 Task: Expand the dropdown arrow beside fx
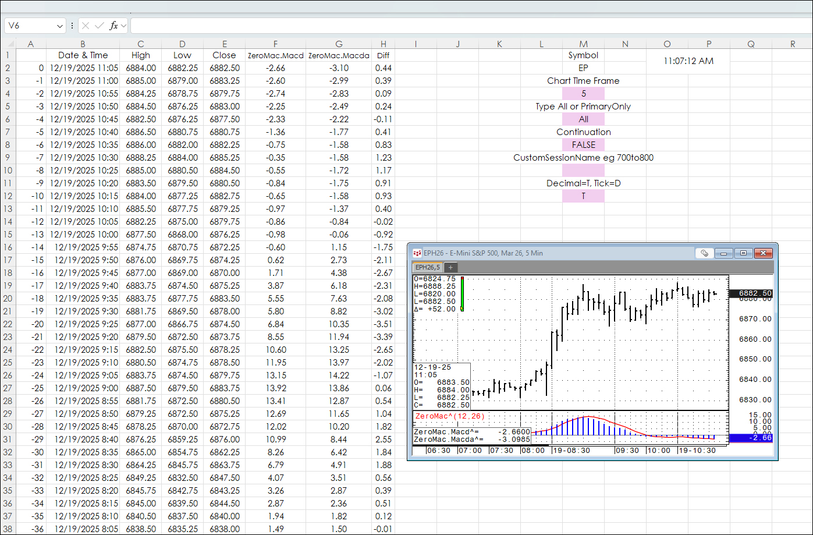tap(124, 26)
